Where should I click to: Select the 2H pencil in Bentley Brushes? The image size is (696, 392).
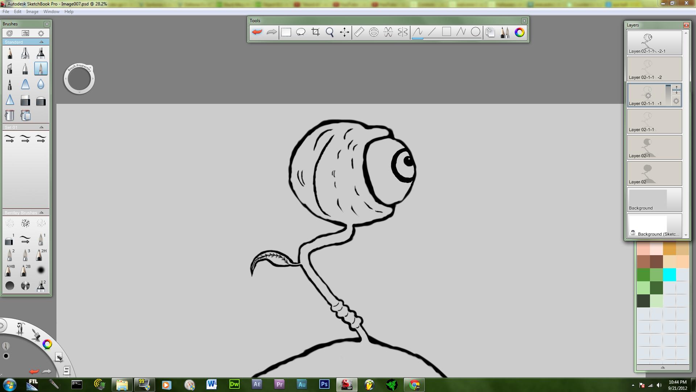click(41, 255)
